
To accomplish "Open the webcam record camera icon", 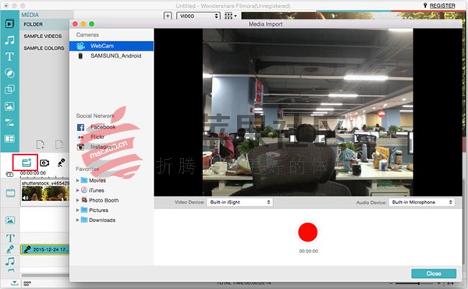I will (44, 163).
